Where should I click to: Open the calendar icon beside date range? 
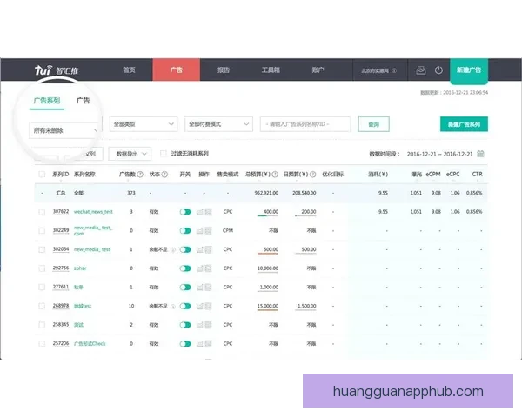[480, 154]
